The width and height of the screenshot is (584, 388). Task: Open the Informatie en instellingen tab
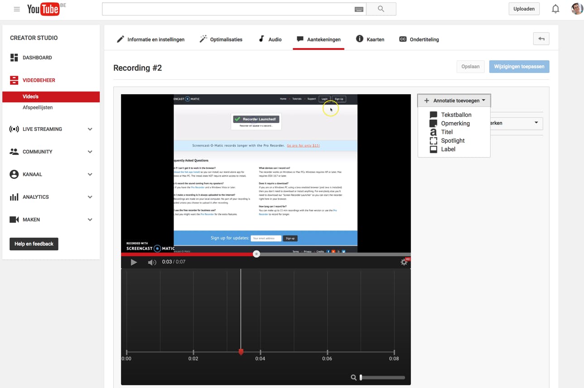tap(150, 39)
